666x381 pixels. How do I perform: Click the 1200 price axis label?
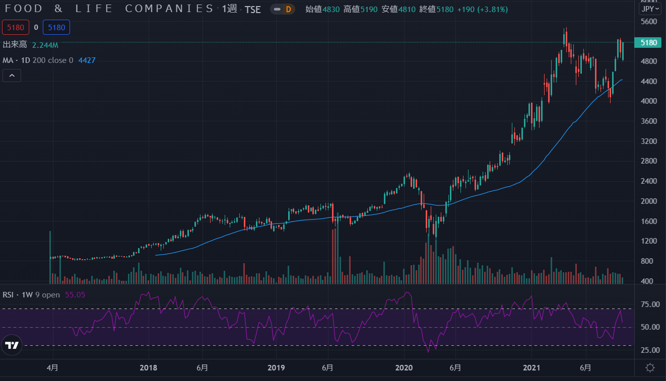(x=649, y=241)
